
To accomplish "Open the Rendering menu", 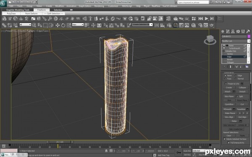I will (99, 6).
